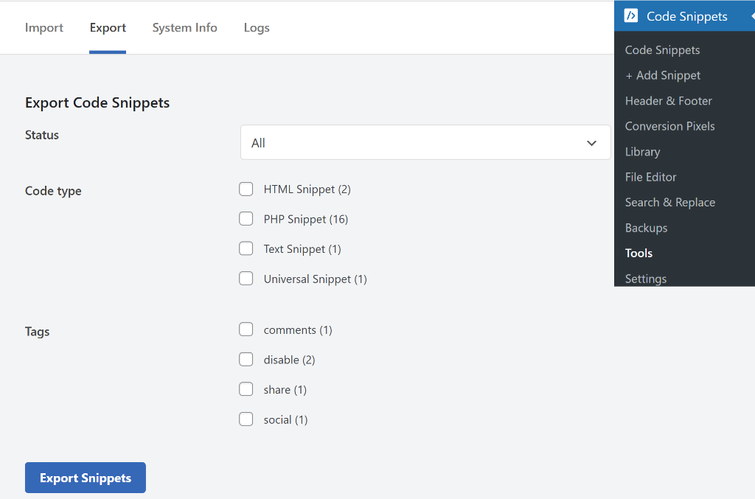This screenshot has width=755, height=499.
Task: Open Header & Footer menu item
Action: 668,101
